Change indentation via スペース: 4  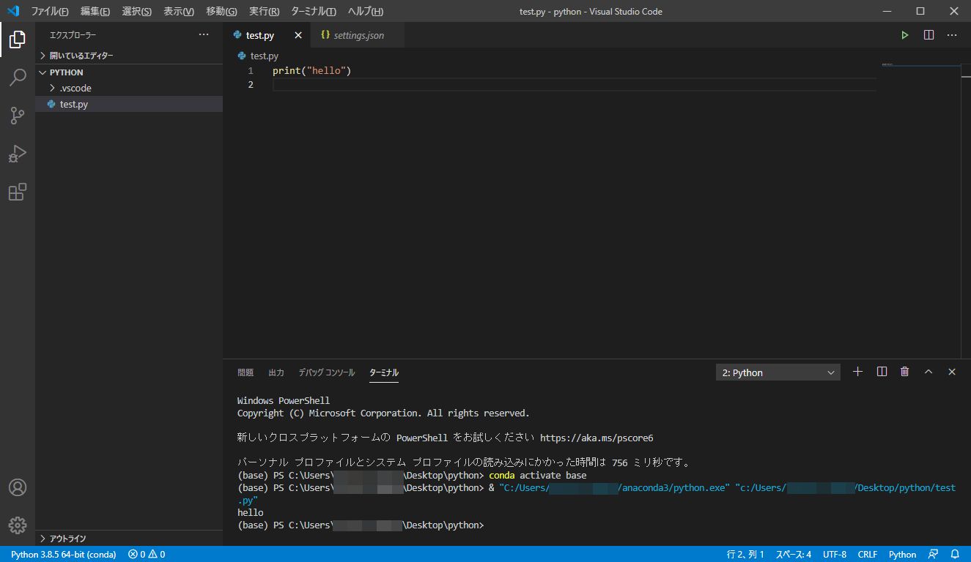[x=793, y=554]
